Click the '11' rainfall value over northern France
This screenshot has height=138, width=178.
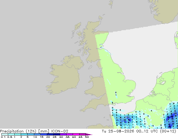coord(128,117)
